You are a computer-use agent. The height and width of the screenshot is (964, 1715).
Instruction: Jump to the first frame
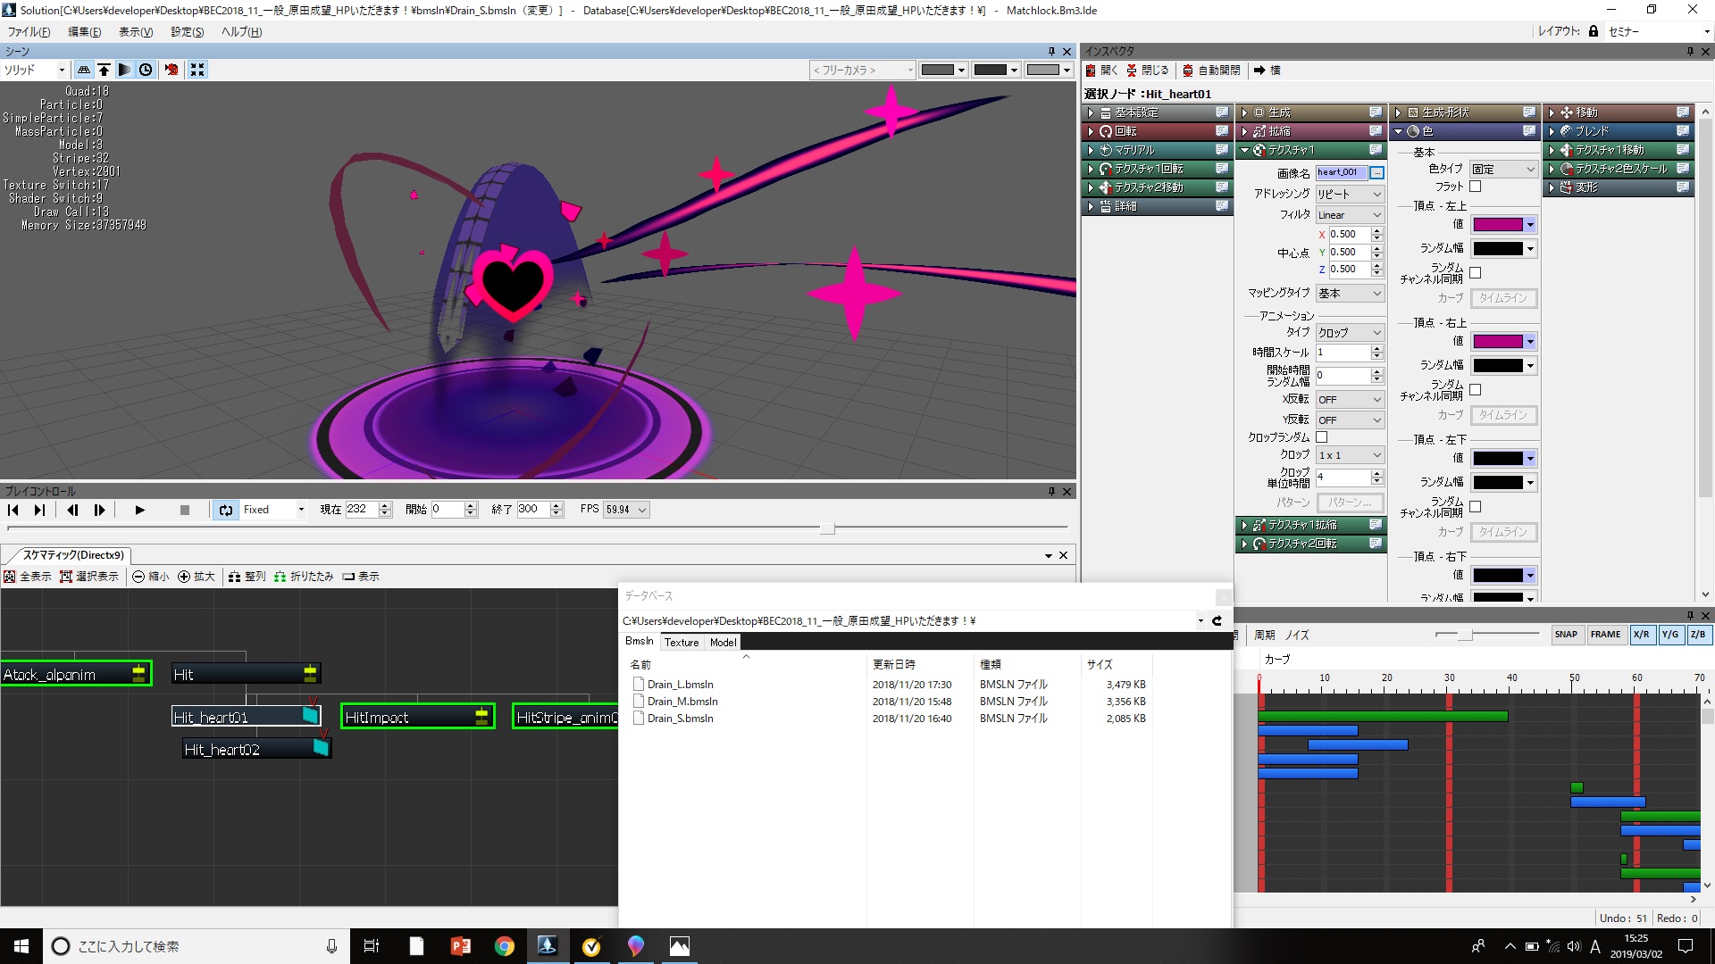(x=13, y=510)
